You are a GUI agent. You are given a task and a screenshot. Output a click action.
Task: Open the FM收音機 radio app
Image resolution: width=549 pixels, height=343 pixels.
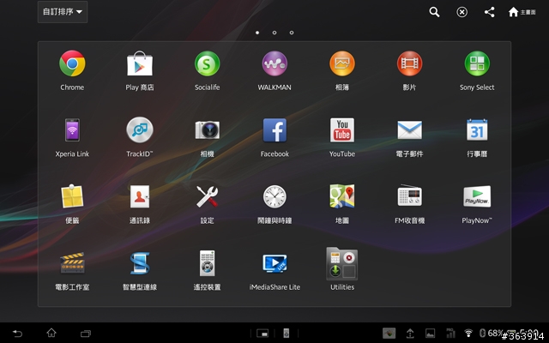tap(409, 196)
